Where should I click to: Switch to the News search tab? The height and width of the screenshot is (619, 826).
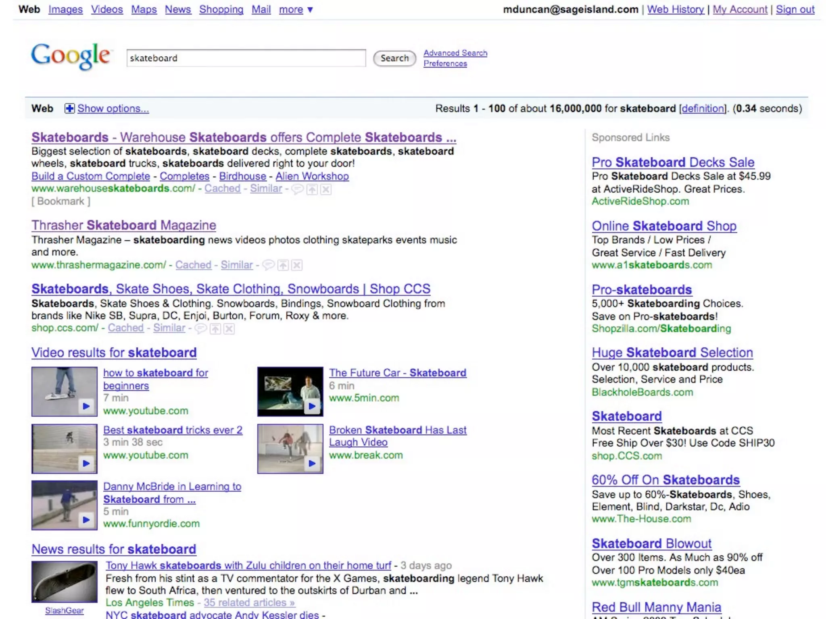[x=177, y=9]
